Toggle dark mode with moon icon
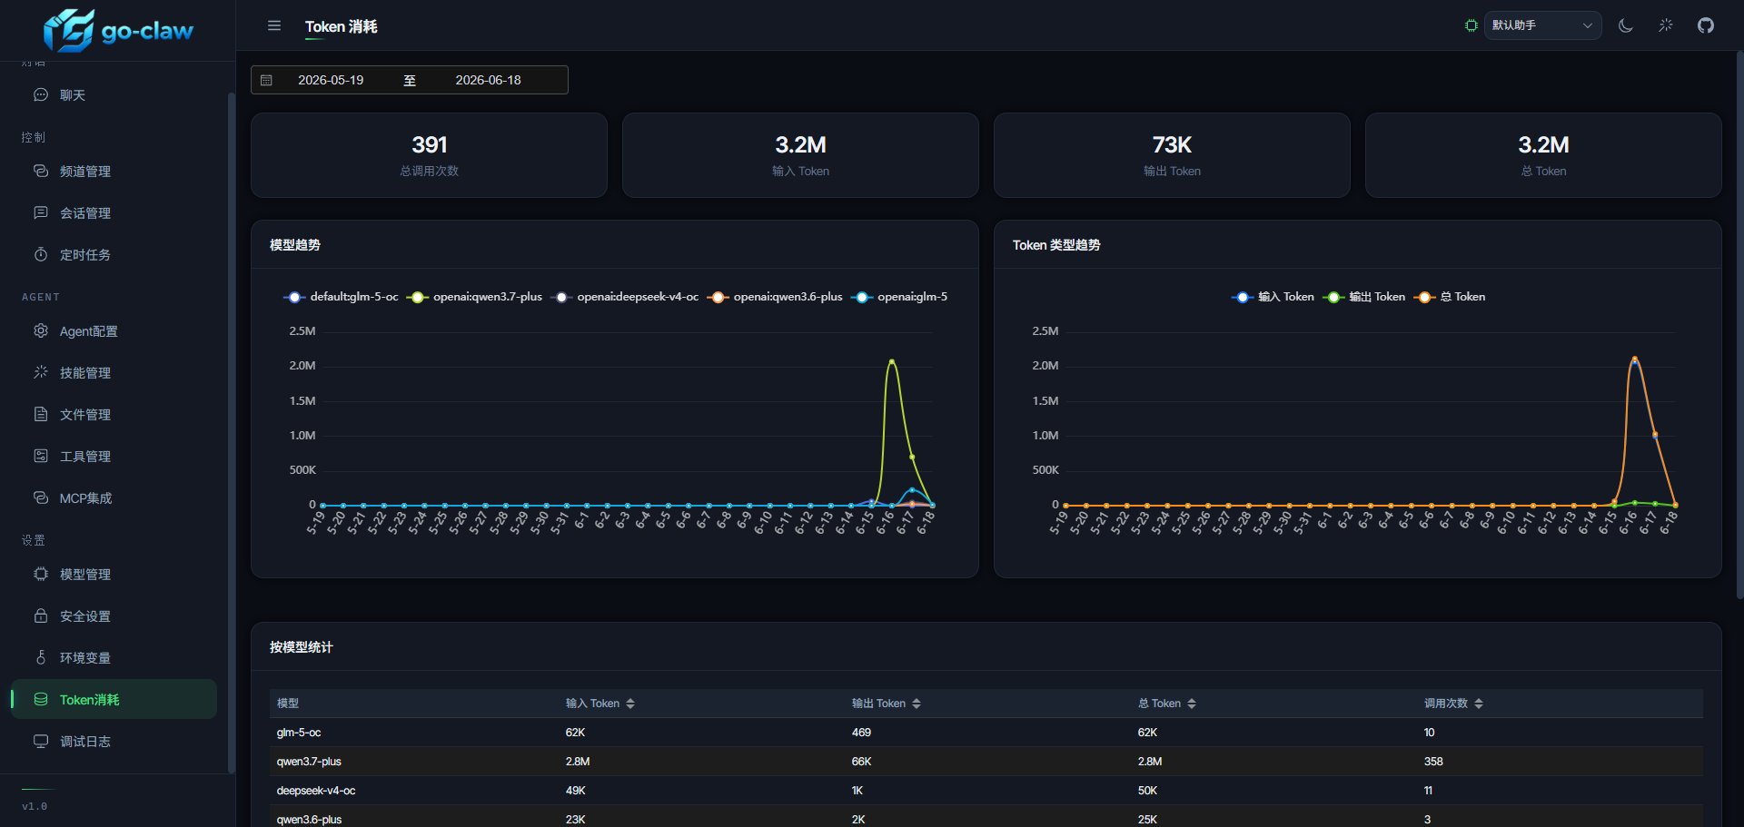The height and width of the screenshot is (827, 1744). [1626, 25]
